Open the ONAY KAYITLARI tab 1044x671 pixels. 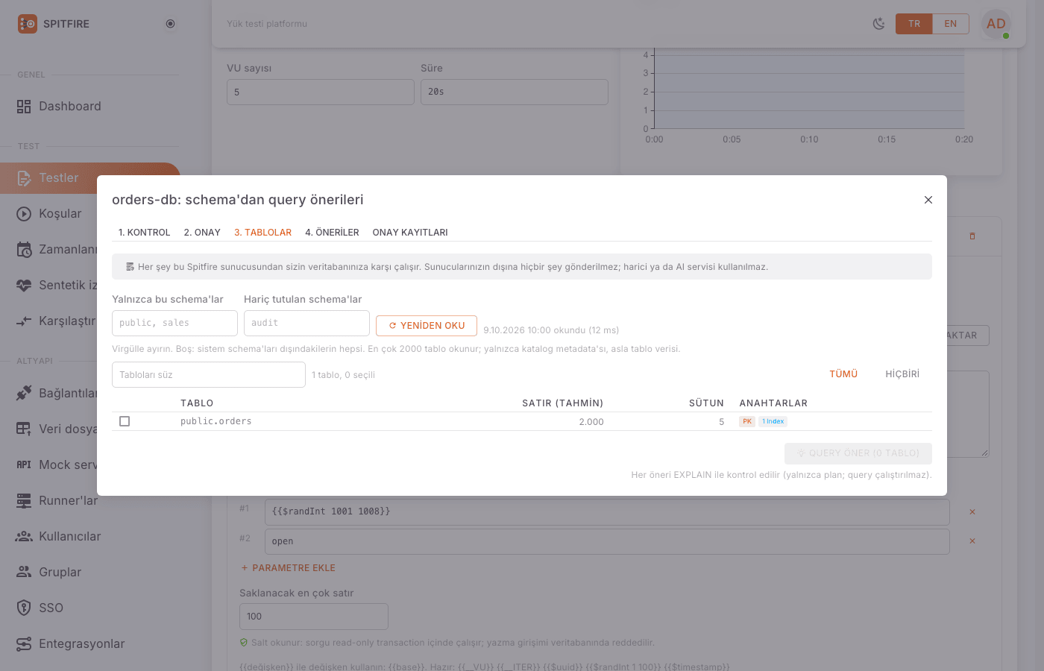click(410, 233)
